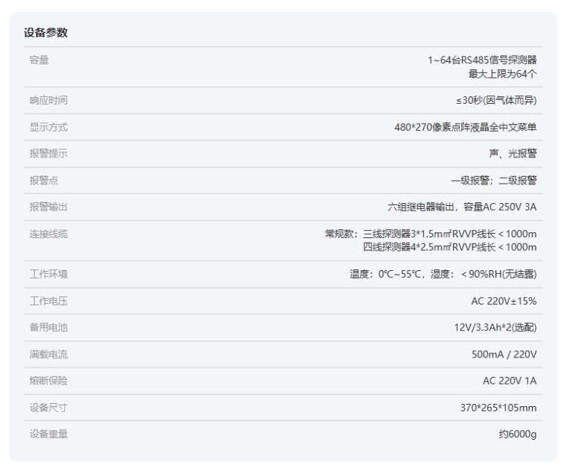Screen dimensions: 567x474
Task: Click the 工作环境 parameter label
Action: (x=48, y=274)
